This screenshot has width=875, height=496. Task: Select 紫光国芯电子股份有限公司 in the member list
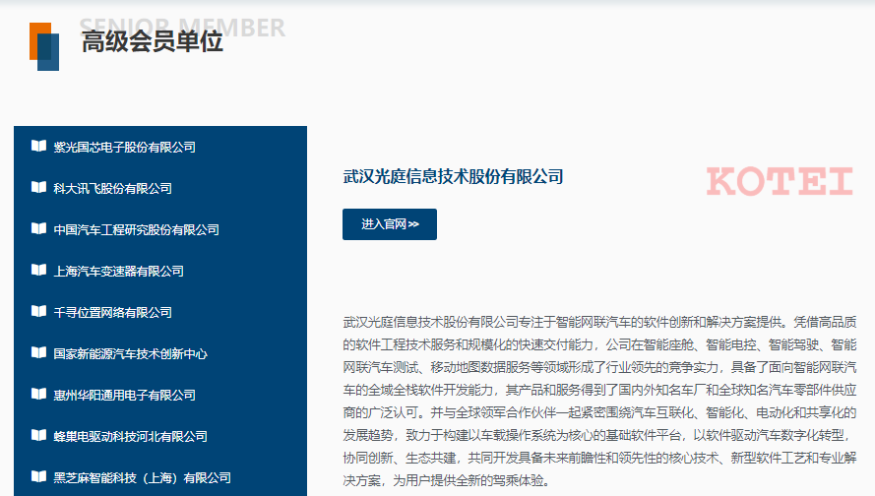click(x=124, y=148)
